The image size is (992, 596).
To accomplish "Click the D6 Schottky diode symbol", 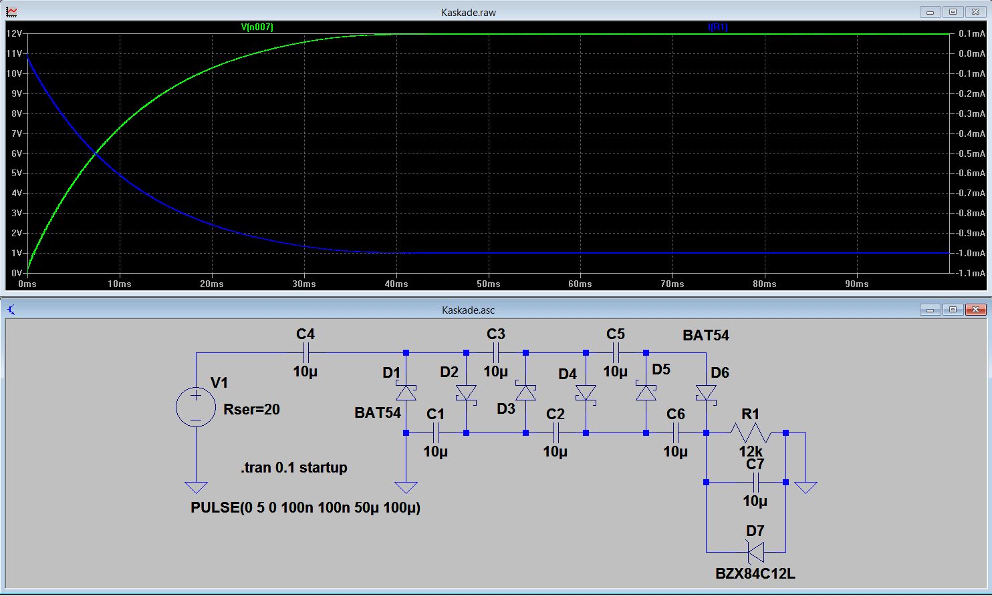I will pos(706,393).
